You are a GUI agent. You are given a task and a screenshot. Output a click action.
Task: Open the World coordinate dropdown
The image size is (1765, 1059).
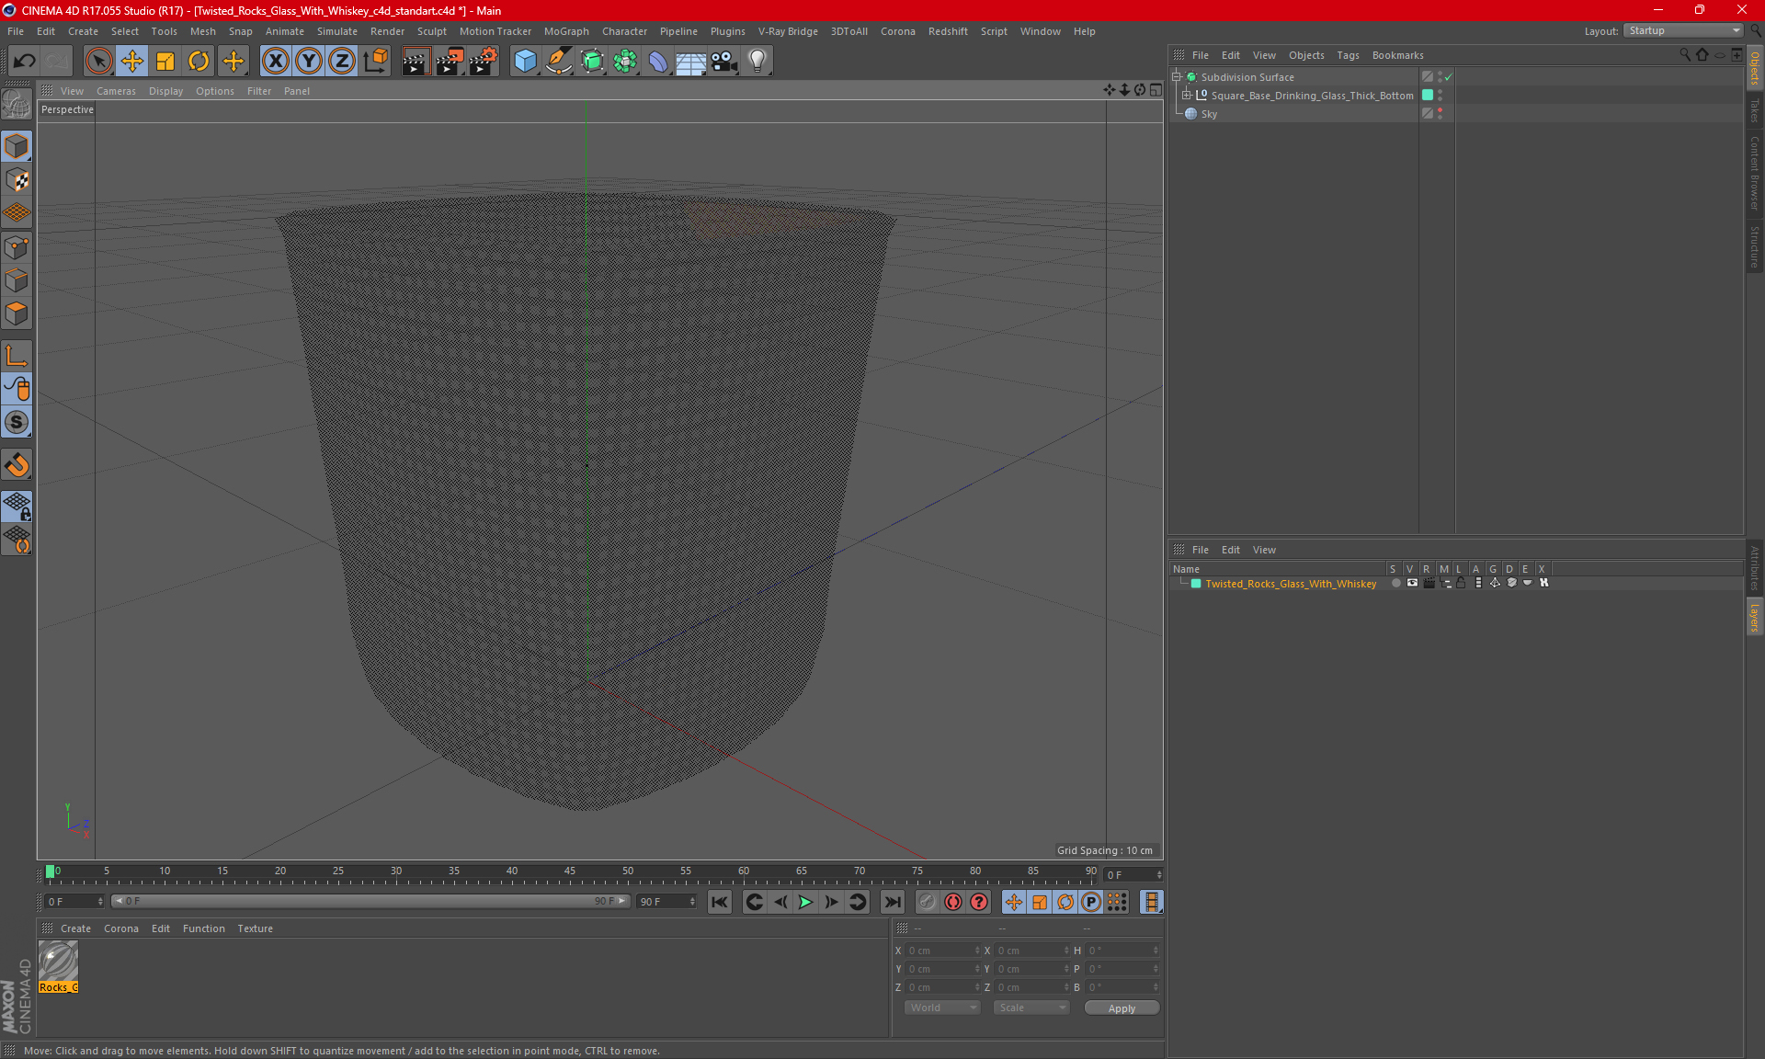(x=942, y=1008)
